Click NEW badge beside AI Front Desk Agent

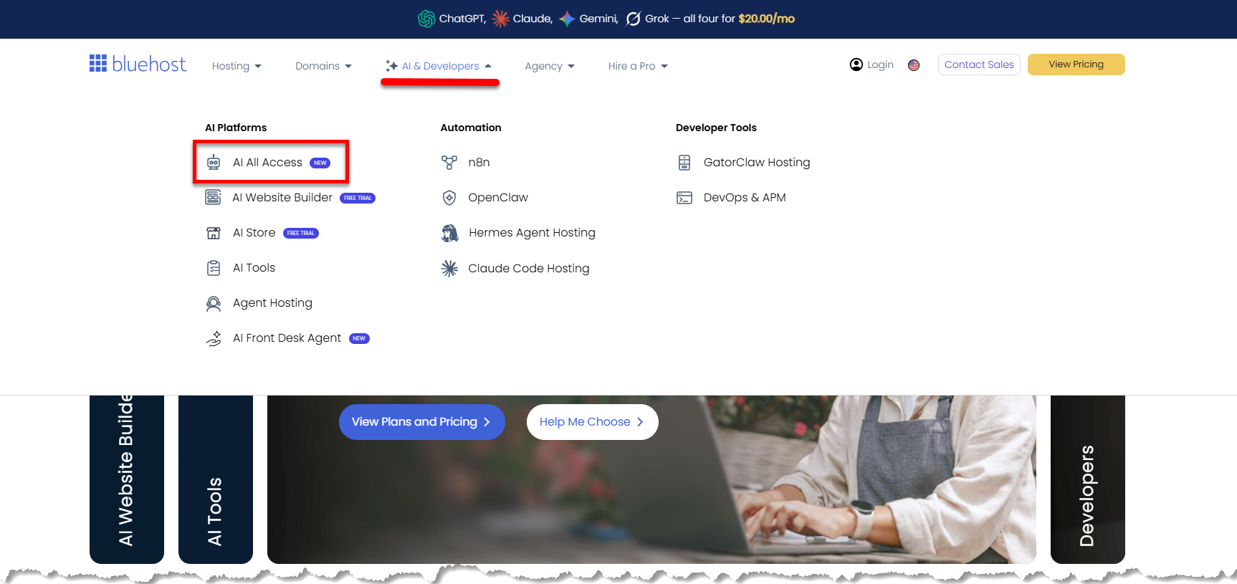(359, 338)
